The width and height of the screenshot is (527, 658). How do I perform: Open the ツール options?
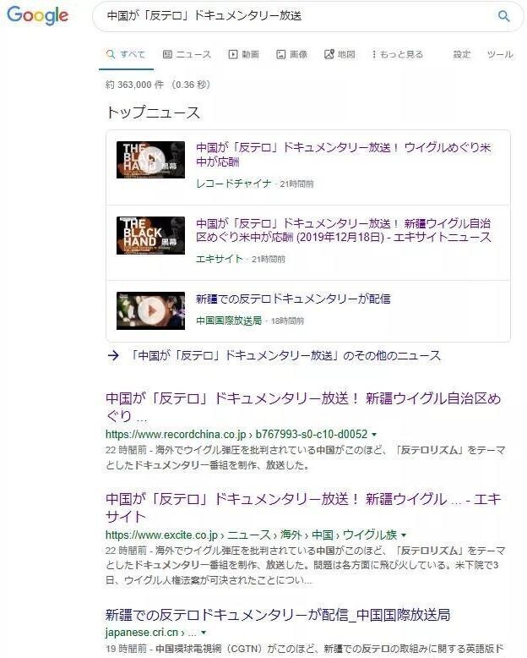coord(500,55)
